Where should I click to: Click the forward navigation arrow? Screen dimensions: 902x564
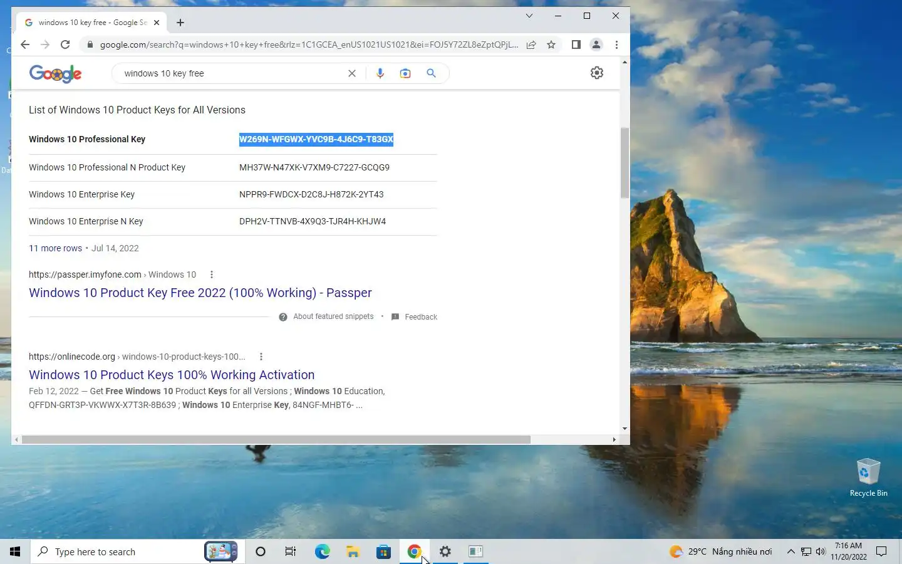coord(45,44)
